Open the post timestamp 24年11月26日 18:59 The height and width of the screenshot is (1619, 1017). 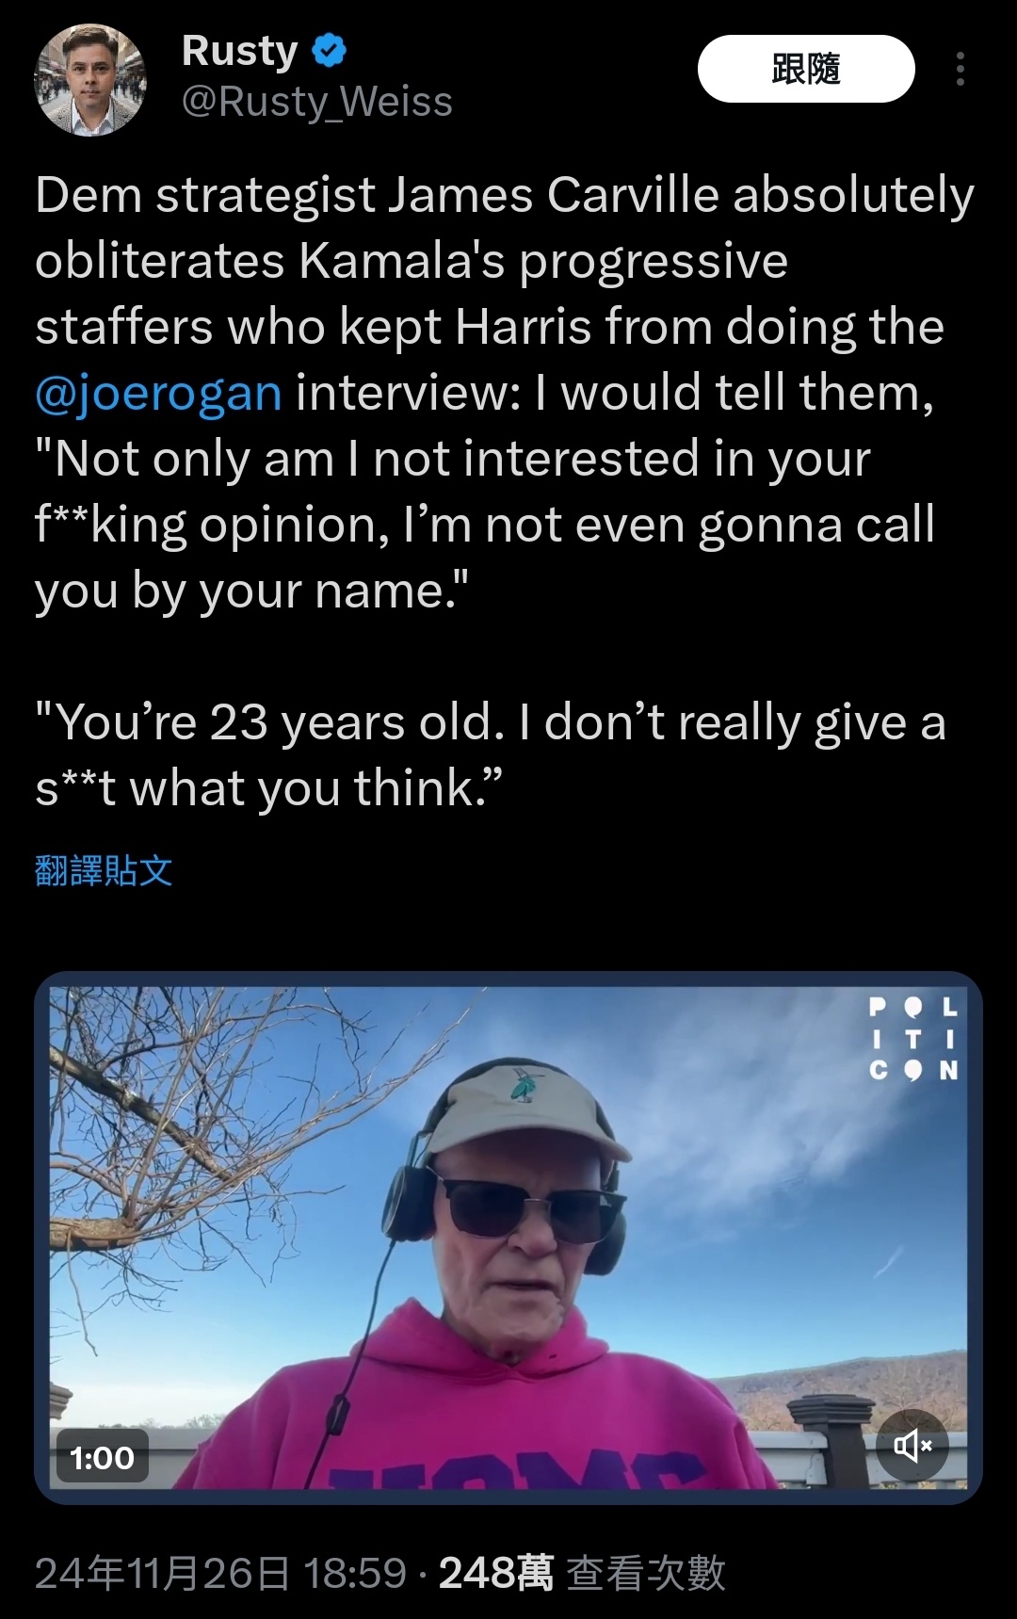tap(220, 1572)
